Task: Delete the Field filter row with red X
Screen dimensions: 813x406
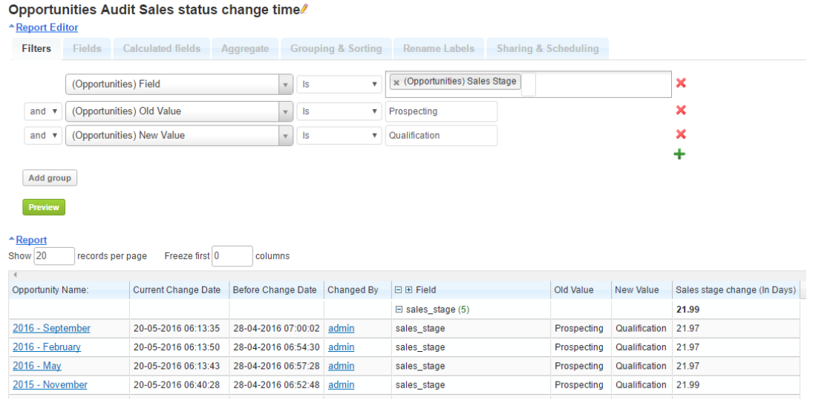Action: (680, 83)
